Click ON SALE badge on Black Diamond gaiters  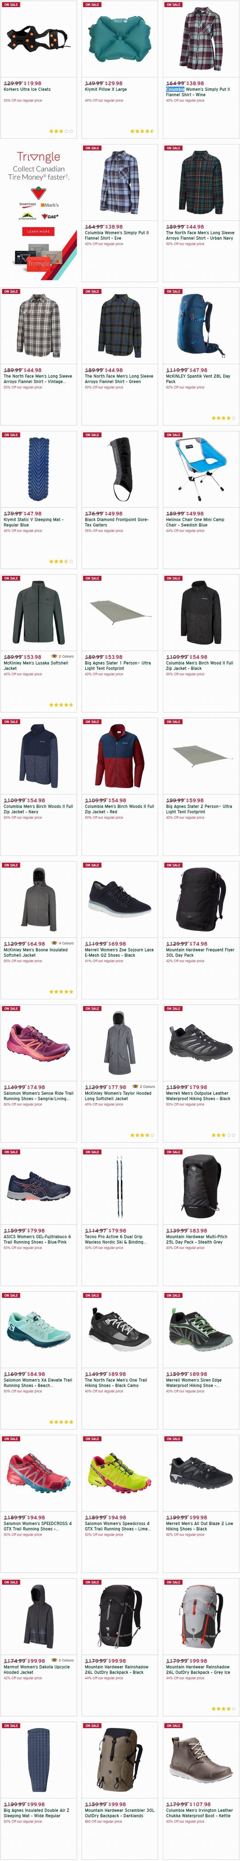92,435
